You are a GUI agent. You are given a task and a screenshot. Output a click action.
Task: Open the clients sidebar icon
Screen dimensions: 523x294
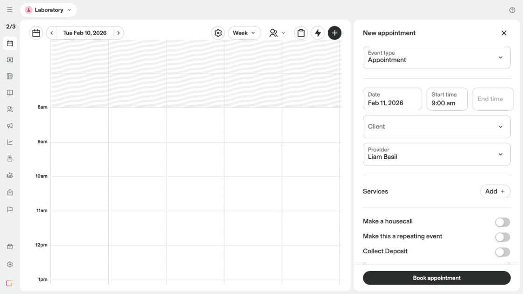[x=10, y=109]
